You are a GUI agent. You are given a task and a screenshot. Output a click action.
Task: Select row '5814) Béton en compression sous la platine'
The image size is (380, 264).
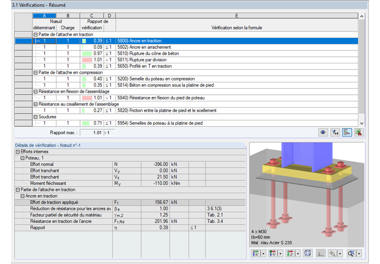(186, 85)
